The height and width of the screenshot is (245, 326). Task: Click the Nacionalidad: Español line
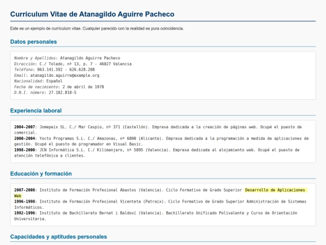click(x=38, y=81)
